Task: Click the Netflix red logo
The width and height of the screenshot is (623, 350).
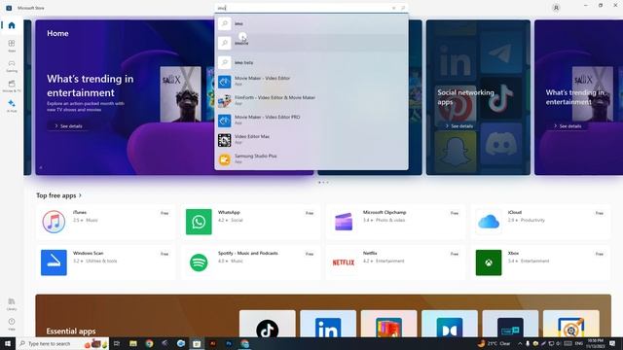Action: pos(344,262)
